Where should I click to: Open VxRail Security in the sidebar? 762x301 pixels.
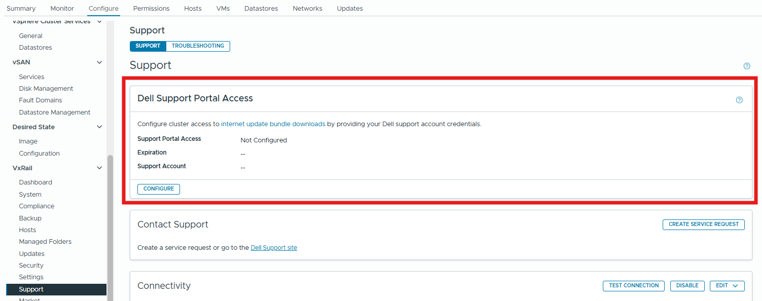[31, 266]
